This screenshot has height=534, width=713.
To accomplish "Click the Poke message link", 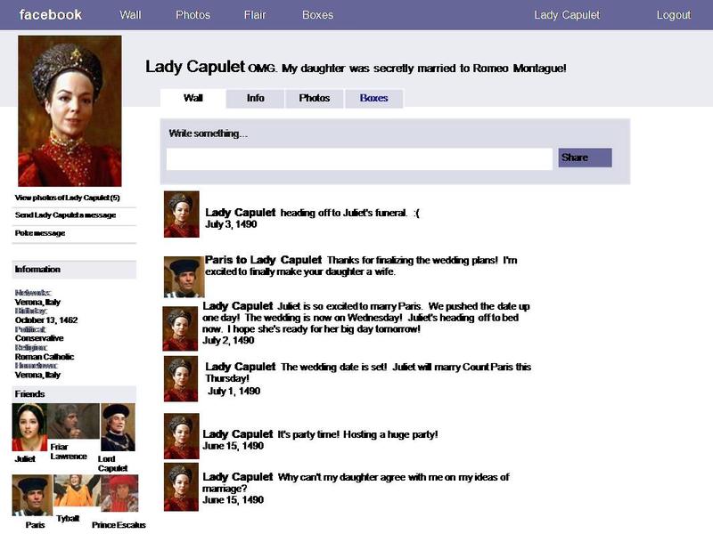I will 40,233.
